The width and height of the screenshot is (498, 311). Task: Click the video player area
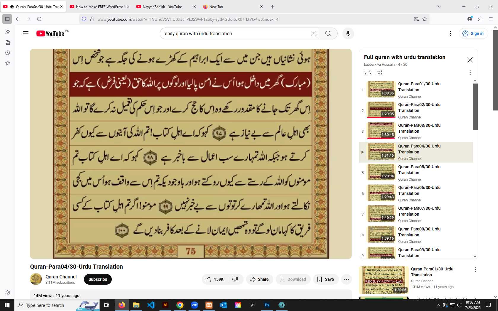[191, 154]
